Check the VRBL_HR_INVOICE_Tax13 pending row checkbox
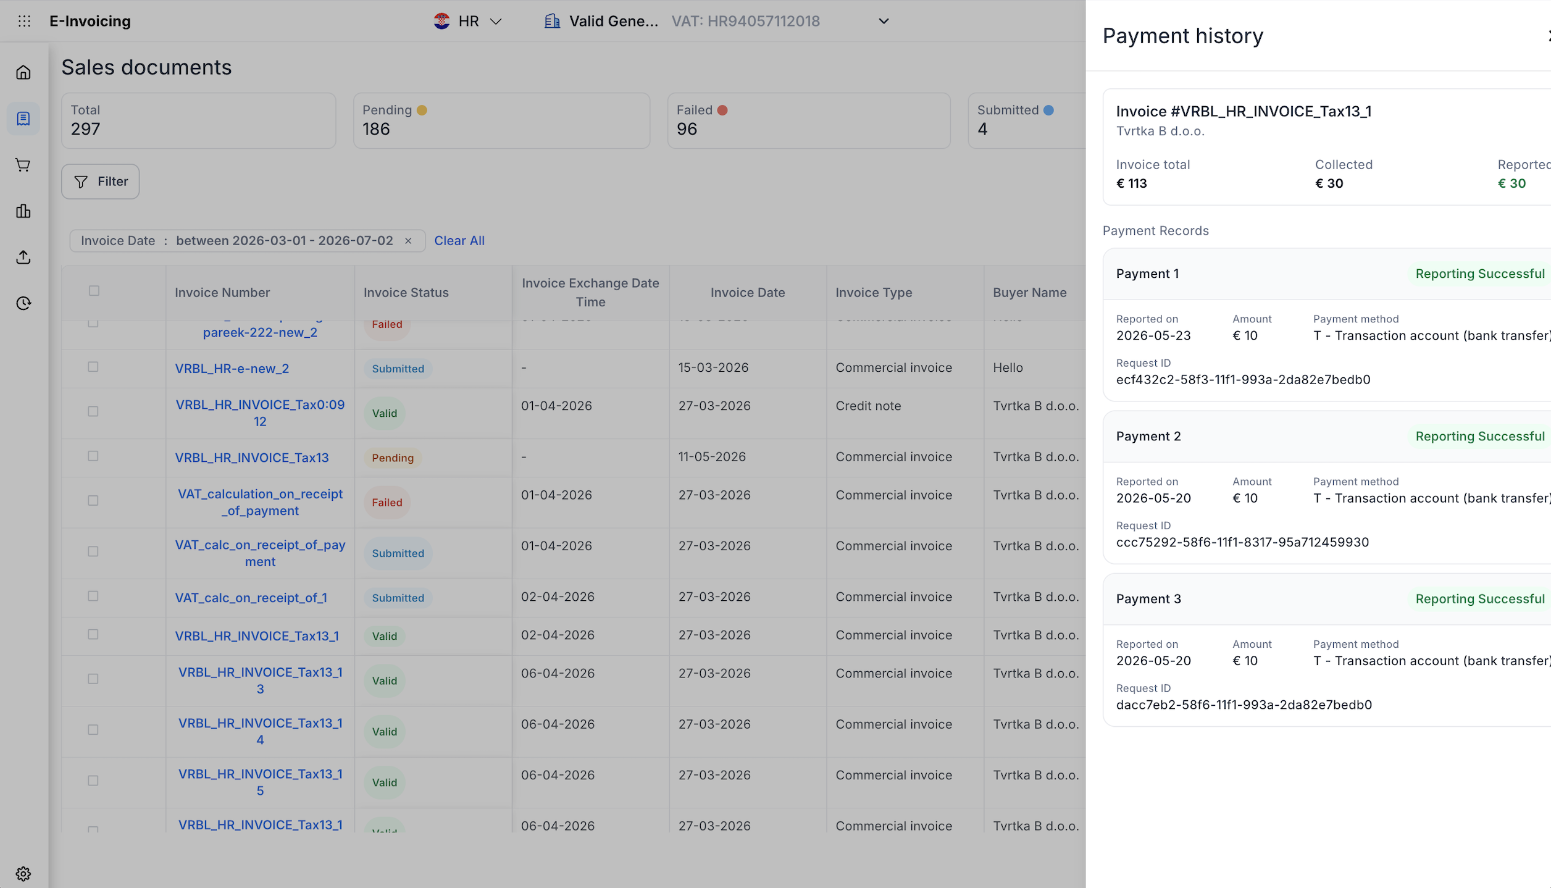 93,456
